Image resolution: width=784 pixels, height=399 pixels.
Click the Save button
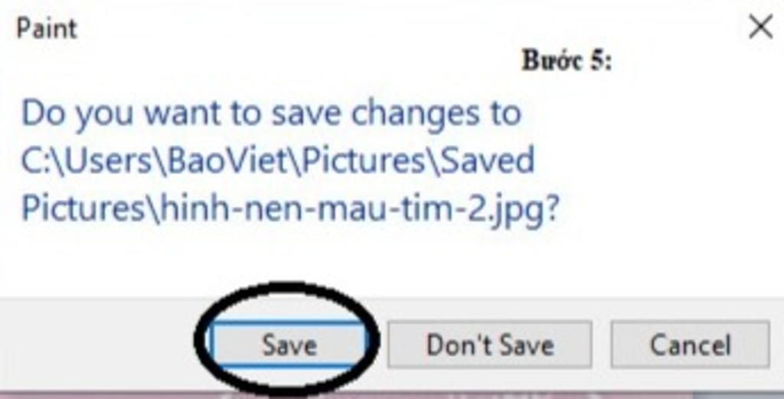pyautogui.click(x=289, y=345)
